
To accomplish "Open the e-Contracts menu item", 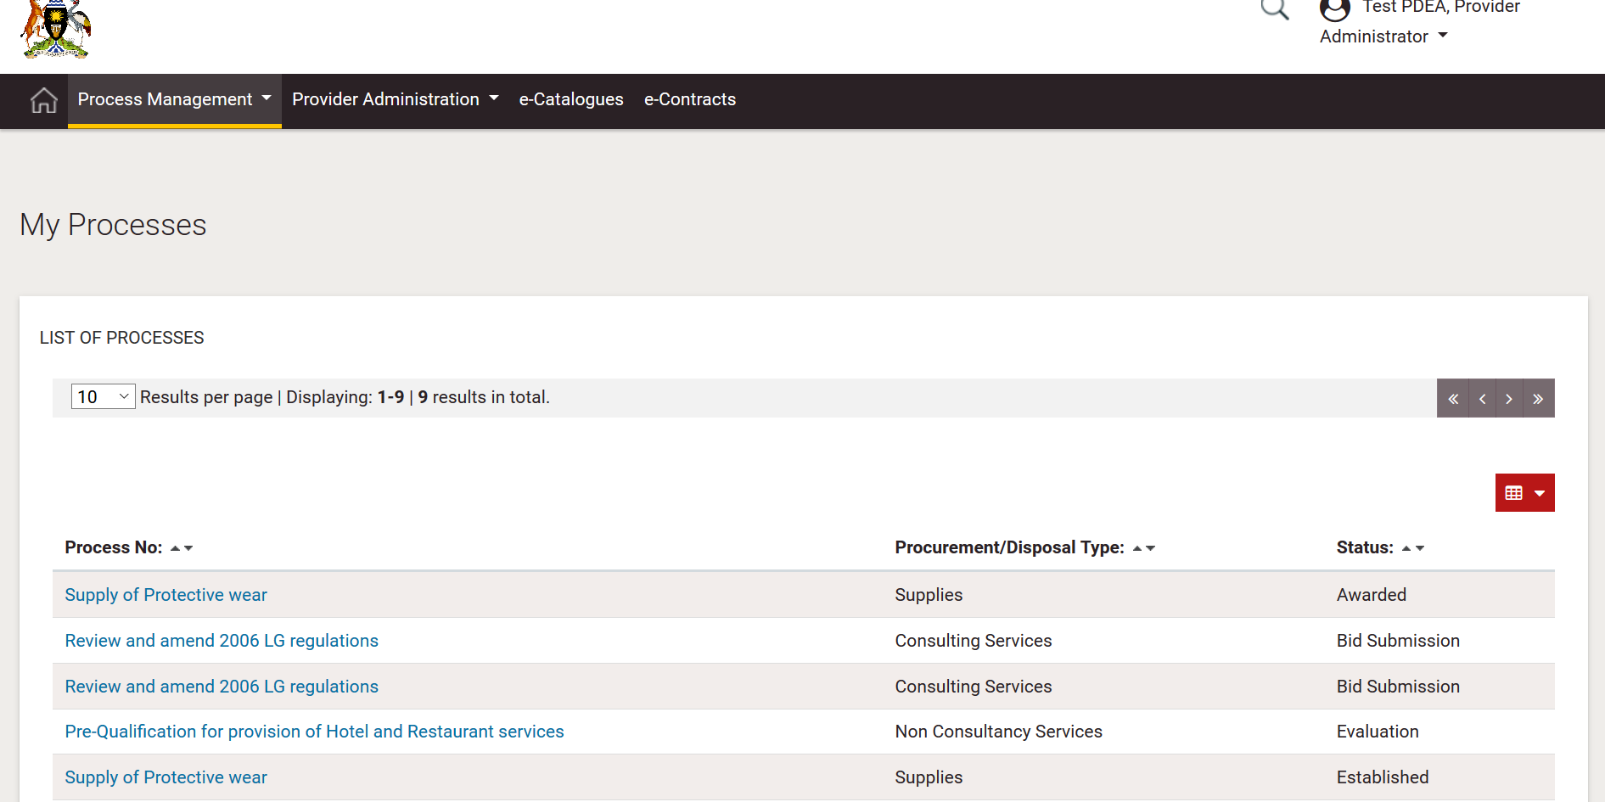I will (x=690, y=100).
